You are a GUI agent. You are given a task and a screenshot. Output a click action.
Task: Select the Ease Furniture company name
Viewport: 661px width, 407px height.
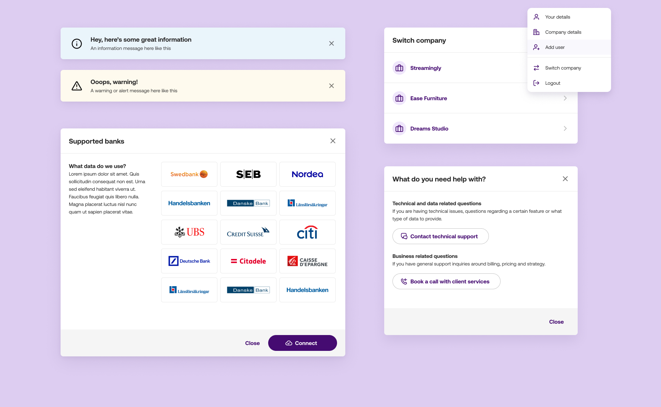[429, 98]
